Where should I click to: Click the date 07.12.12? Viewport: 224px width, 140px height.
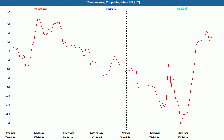coord(125,137)
